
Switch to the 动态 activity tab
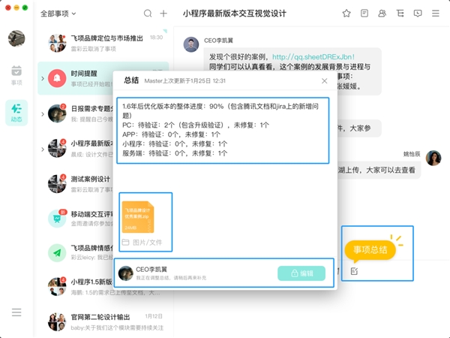(x=16, y=113)
